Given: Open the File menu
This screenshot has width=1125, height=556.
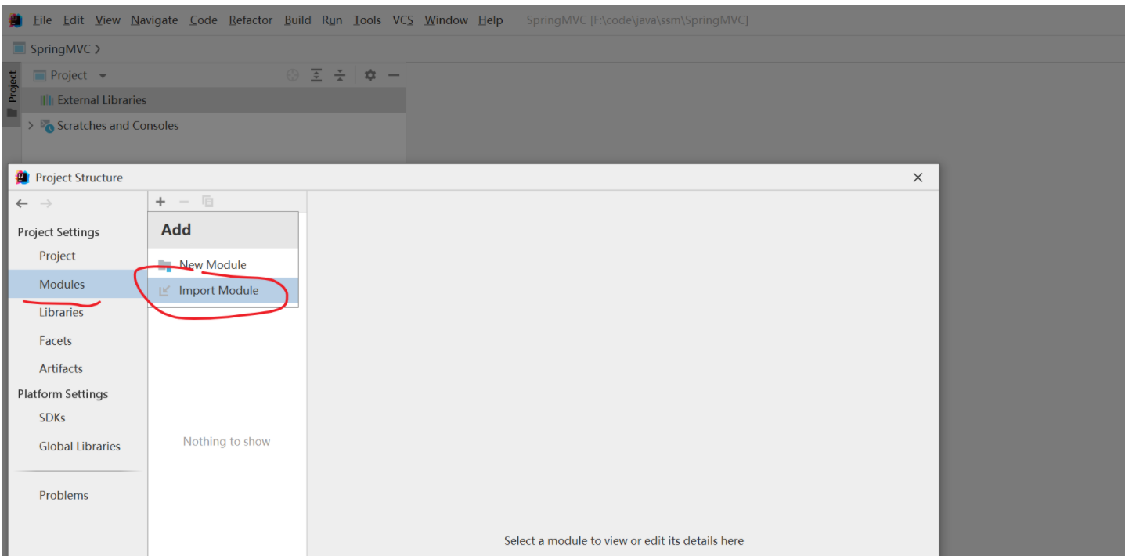Looking at the screenshot, I should coord(42,20).
